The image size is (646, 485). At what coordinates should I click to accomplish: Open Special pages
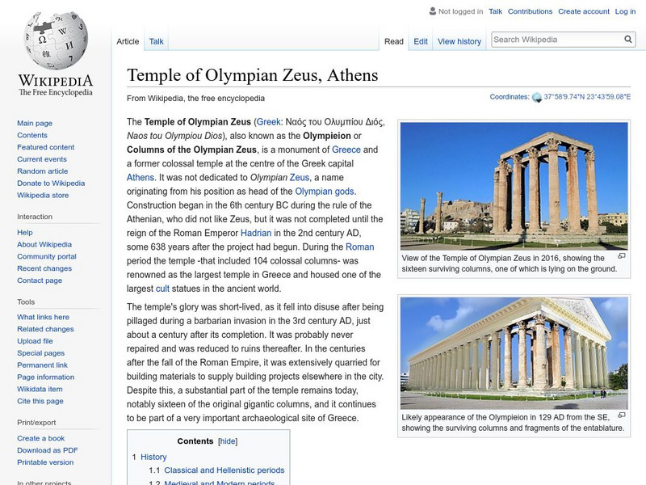[x=41, y=353]
